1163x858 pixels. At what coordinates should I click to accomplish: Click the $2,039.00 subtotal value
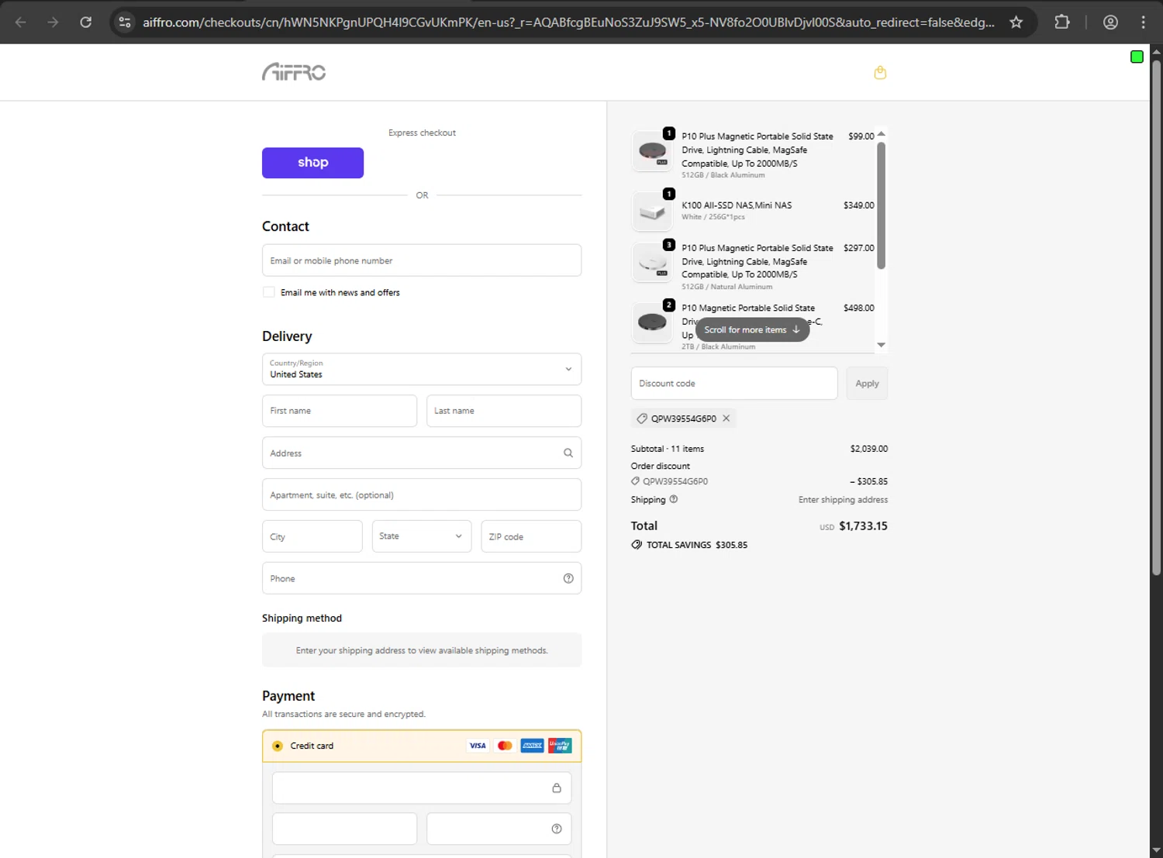click(x=869, y=449)
